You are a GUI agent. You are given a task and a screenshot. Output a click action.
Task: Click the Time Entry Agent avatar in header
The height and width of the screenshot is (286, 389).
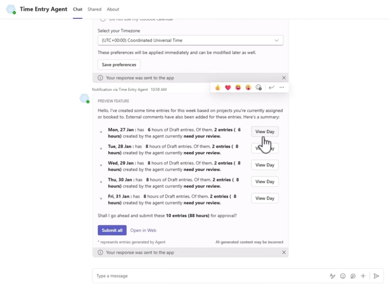tap(11, 9)
